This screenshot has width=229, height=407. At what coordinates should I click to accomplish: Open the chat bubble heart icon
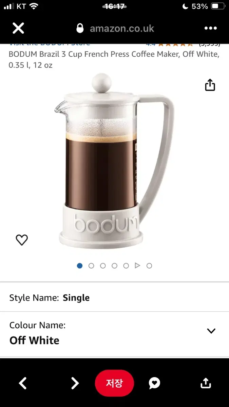tap(154, 383)
